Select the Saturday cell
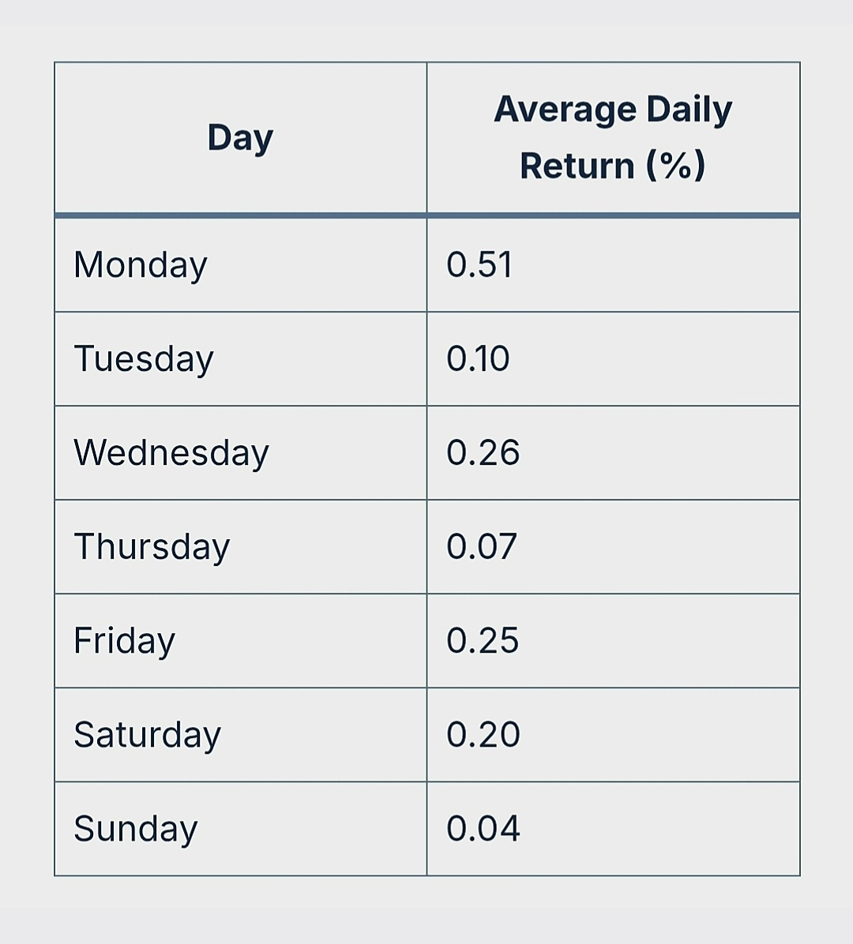 [x=147, y=735]
